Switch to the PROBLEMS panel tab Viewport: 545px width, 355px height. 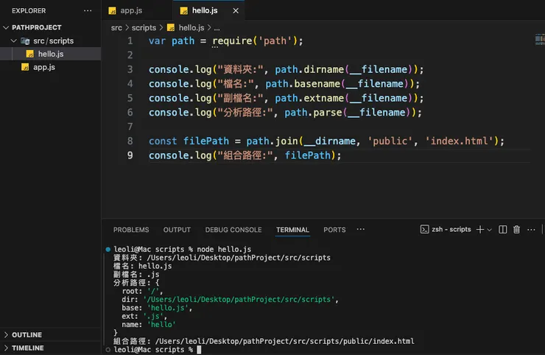click(x=131, y=230)
